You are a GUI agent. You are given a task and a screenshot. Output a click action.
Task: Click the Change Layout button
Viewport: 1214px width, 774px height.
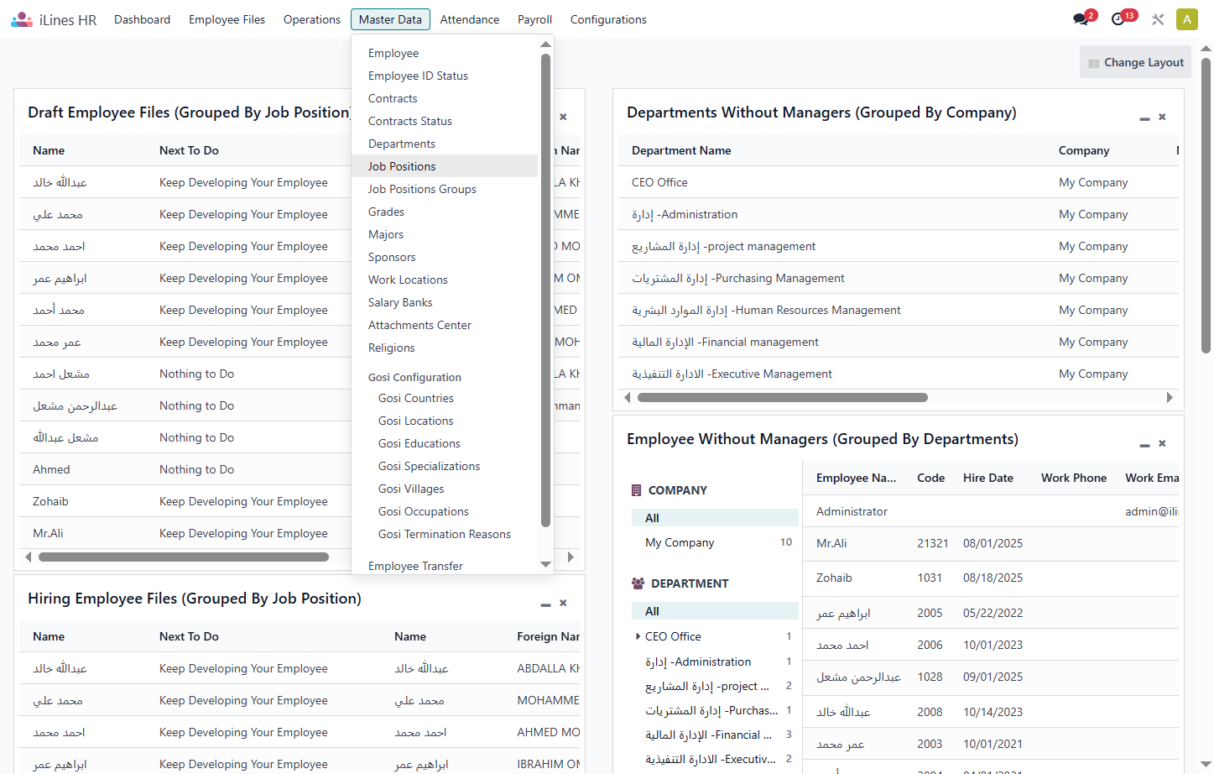pyautogui.click(x=1135, y=62)
